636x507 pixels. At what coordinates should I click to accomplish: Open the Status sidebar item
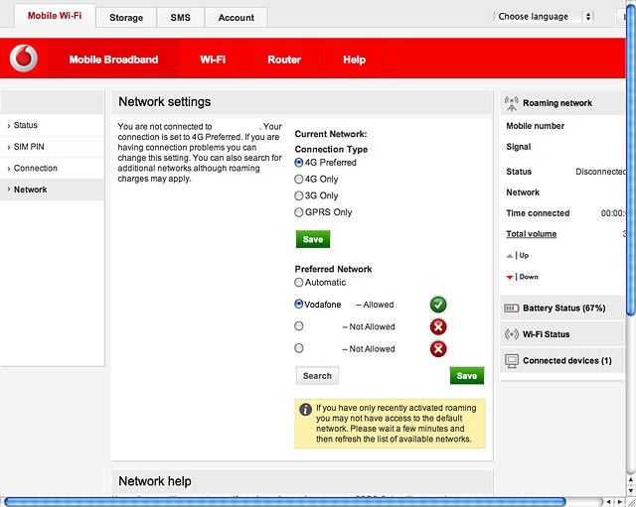[x=52, y=125]
